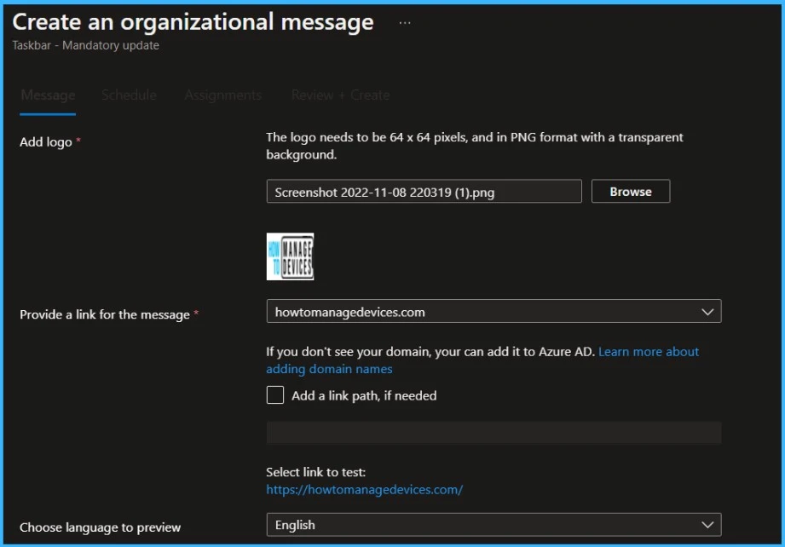This screenshot has width=785, height=547.
Task: Go to the Assignments tab
Action: [x=223, y=95]
